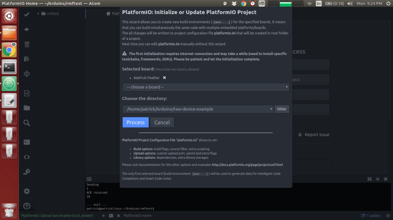This screenshot has width=393, height=220.
Task: Click the Process button
Action: point(135,123)
